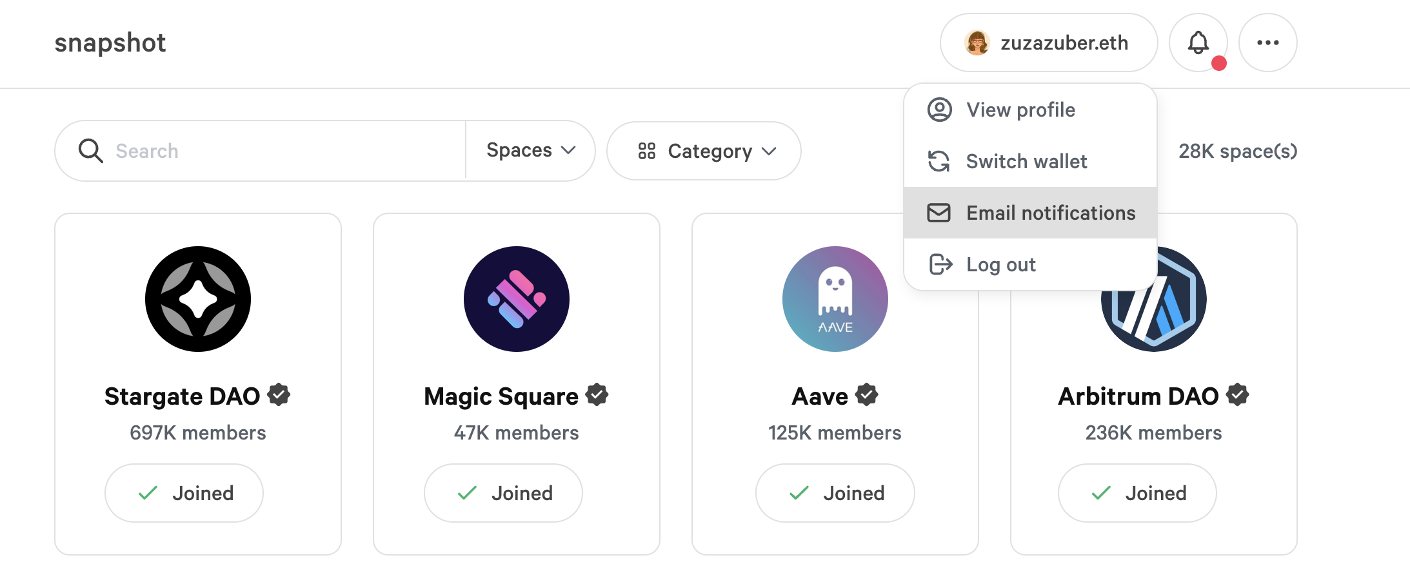Toggle Joined status for Magic Square
The height and width of the screenshot is (571, 1410).
[503, 493]
